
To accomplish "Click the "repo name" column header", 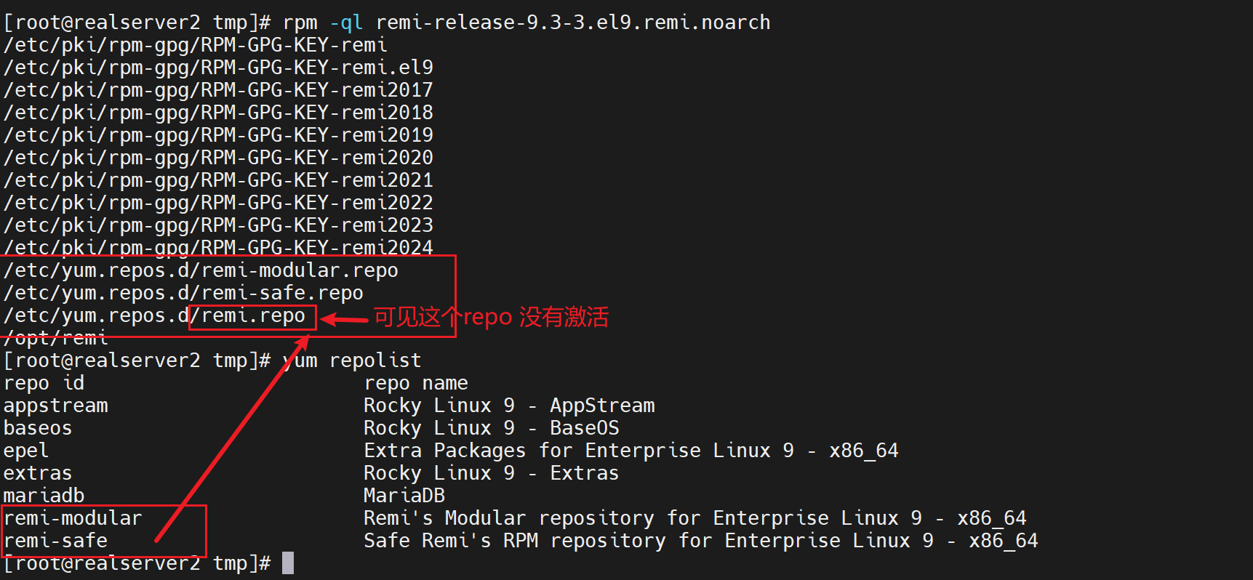I will coord(416,383).
